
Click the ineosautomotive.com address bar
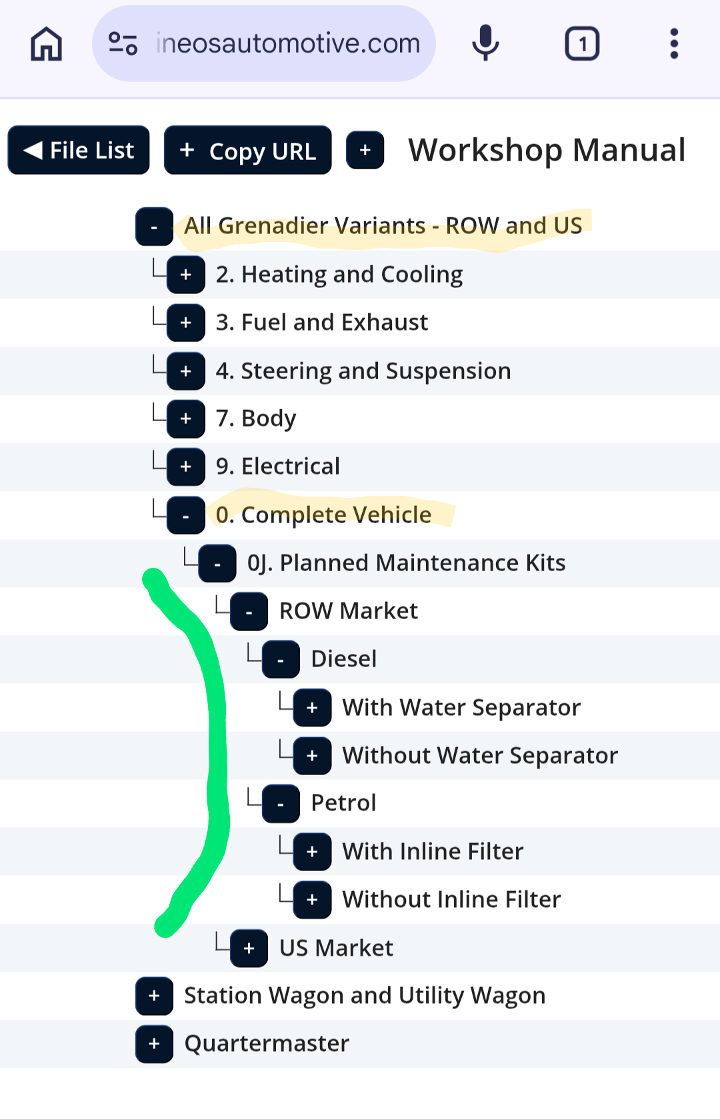pos(288,44)
